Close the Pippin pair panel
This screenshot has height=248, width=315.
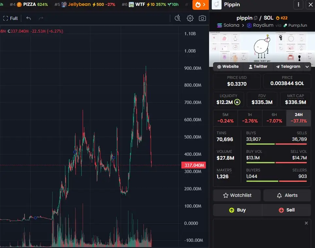[x=310, y=5]
